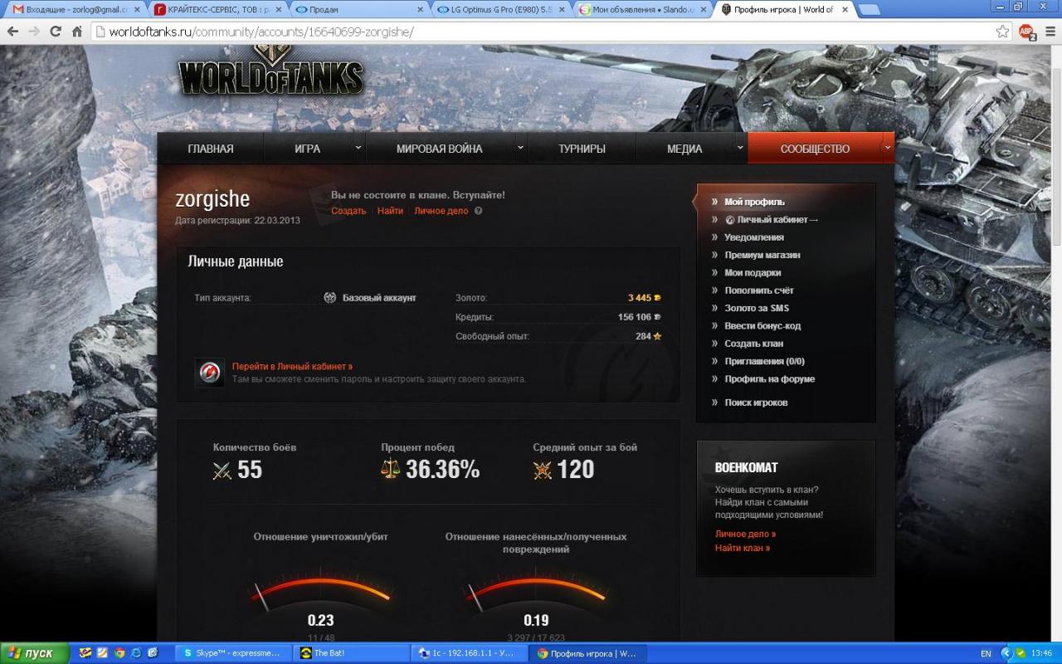1062x664 pixels.
Task: Open the МЕДИА menu item
Action: click(684, 149)
